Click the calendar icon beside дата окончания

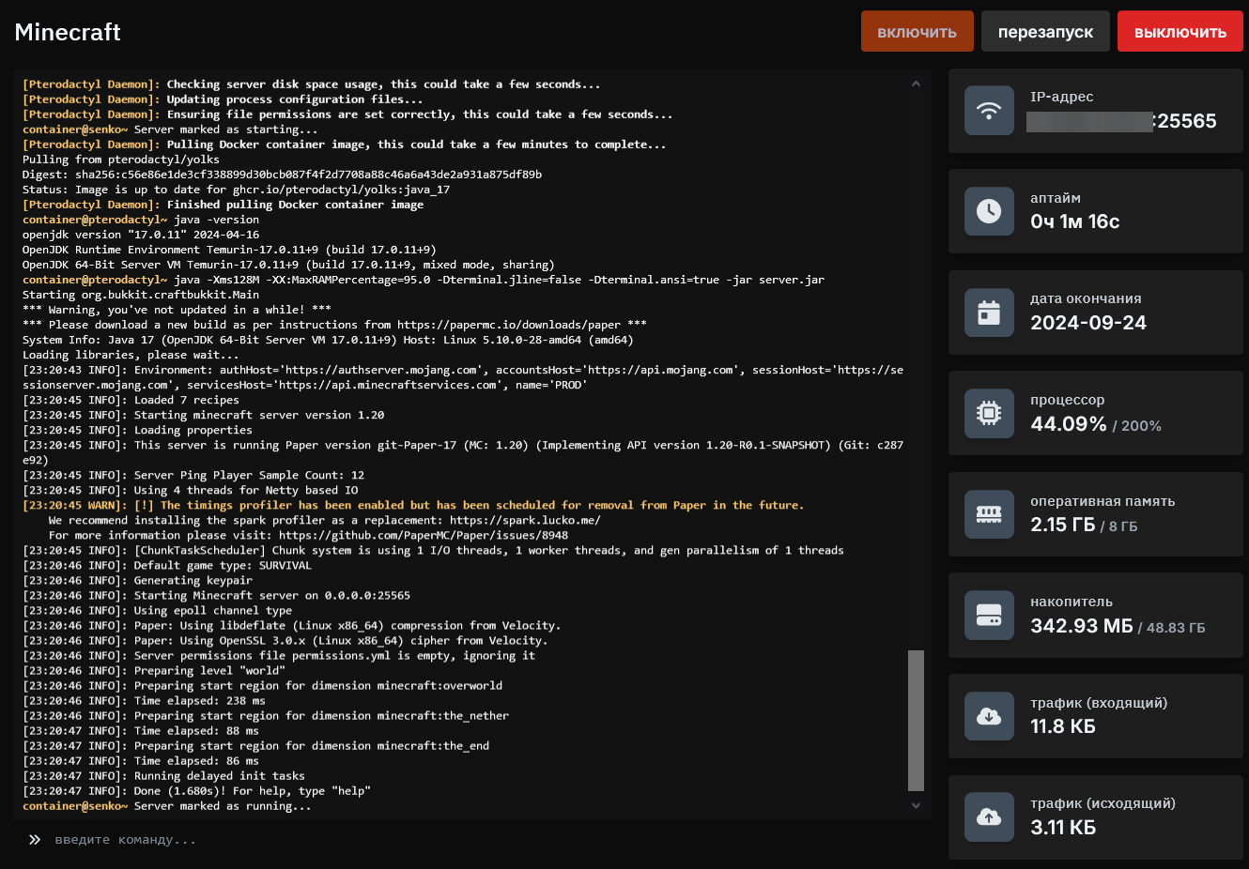pyautogui.click(x=989, y=313)
